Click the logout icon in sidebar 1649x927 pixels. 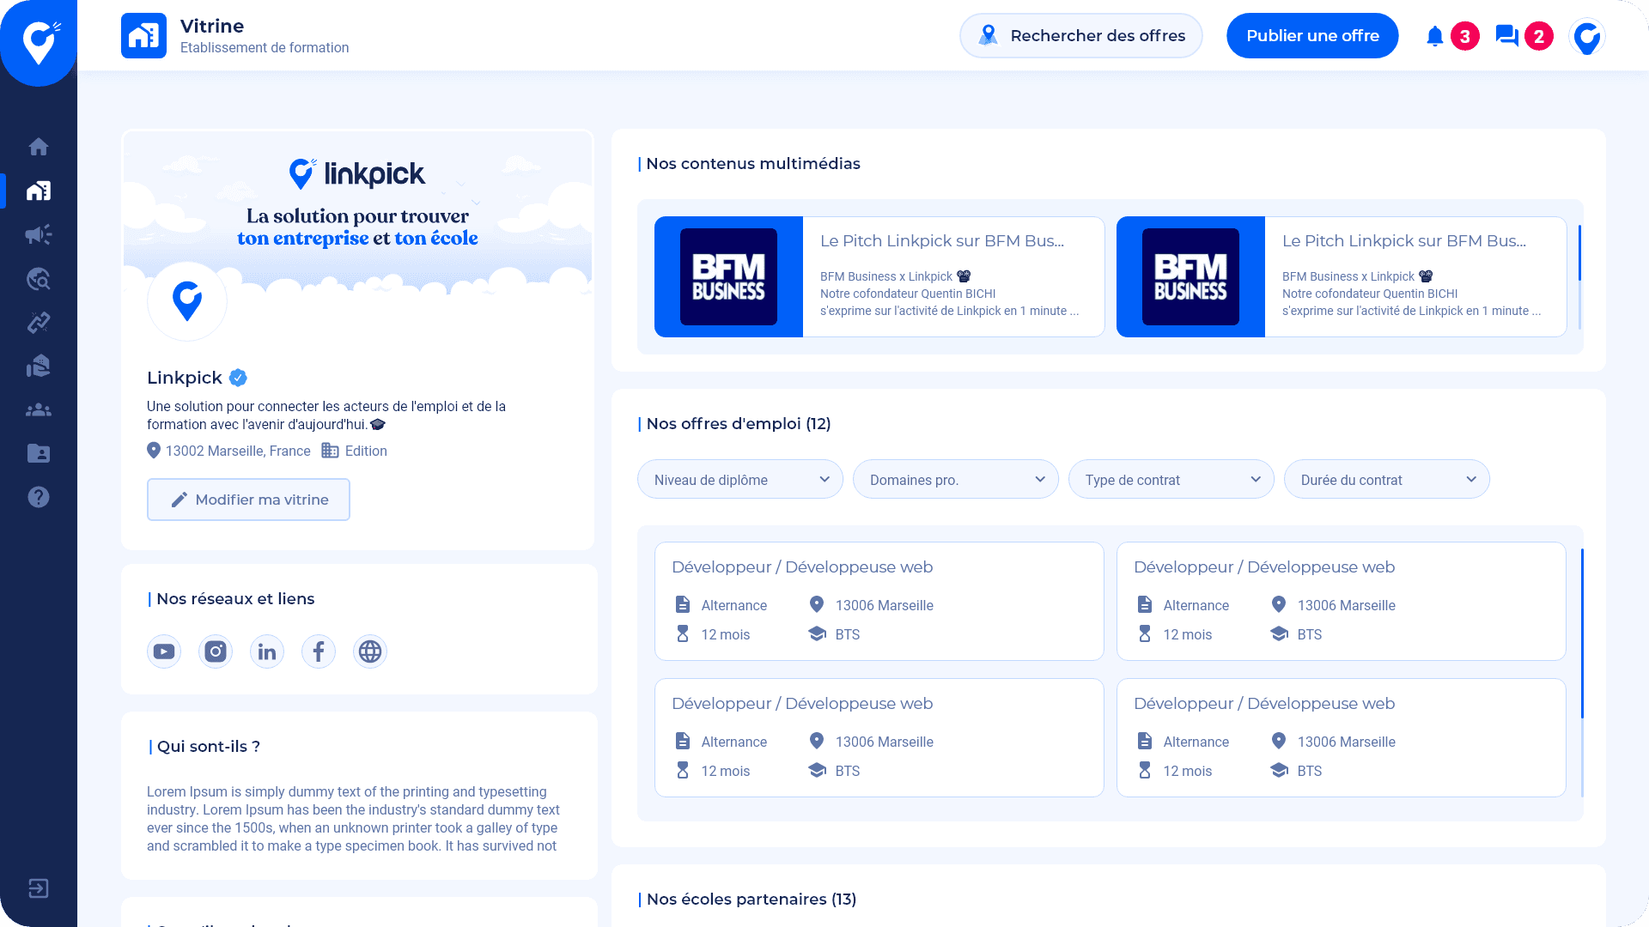(x=39, y=888)
